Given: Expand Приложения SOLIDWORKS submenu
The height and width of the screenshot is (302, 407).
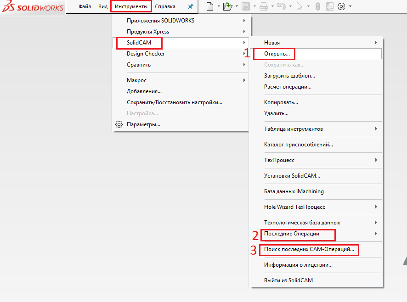Looking at the screenshot, I should [x=181, y=21].
